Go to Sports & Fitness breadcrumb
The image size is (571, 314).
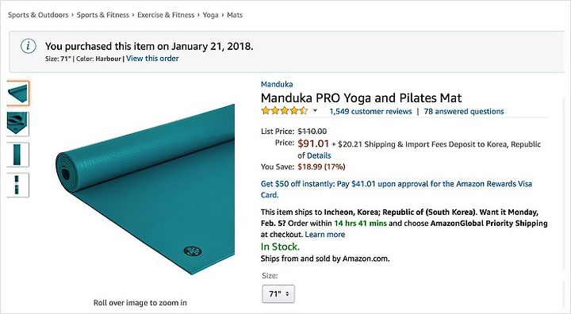pos(102,15)
